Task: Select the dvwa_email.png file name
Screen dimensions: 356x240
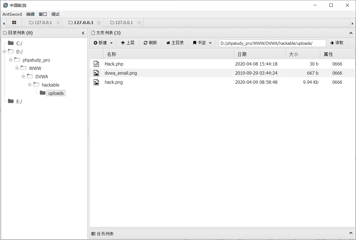Action: click(121, 73)
